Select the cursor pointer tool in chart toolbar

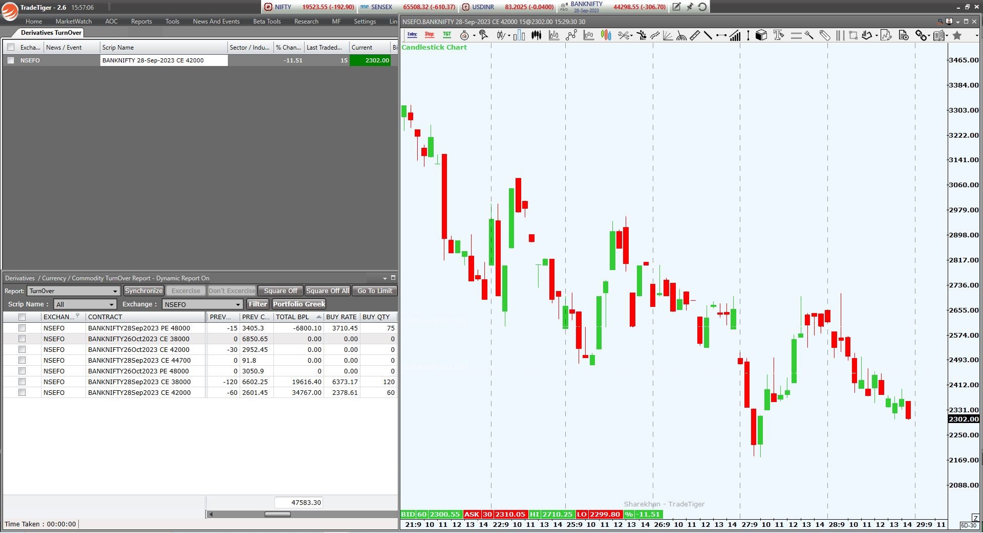pyautogui.click(x=483, y=35)
